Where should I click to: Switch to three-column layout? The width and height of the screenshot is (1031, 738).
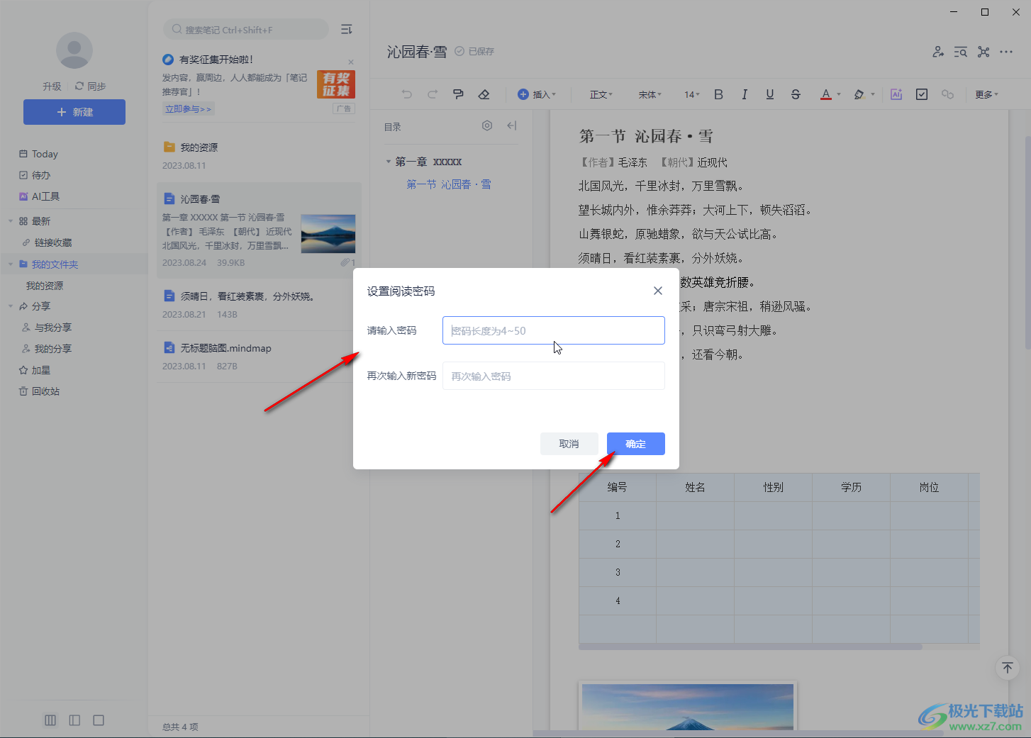coord(50,720)
